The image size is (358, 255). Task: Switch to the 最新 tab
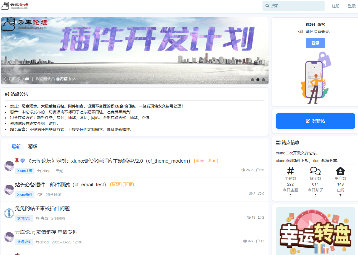(16, 147)
